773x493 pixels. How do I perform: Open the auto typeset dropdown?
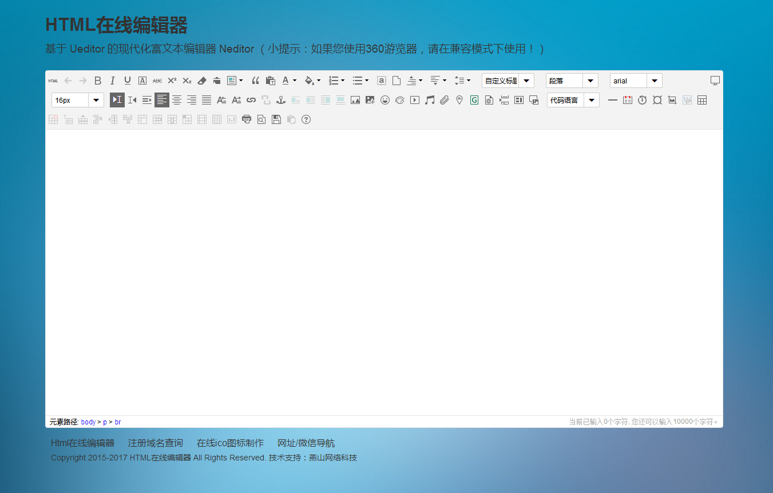coord(241,81)
